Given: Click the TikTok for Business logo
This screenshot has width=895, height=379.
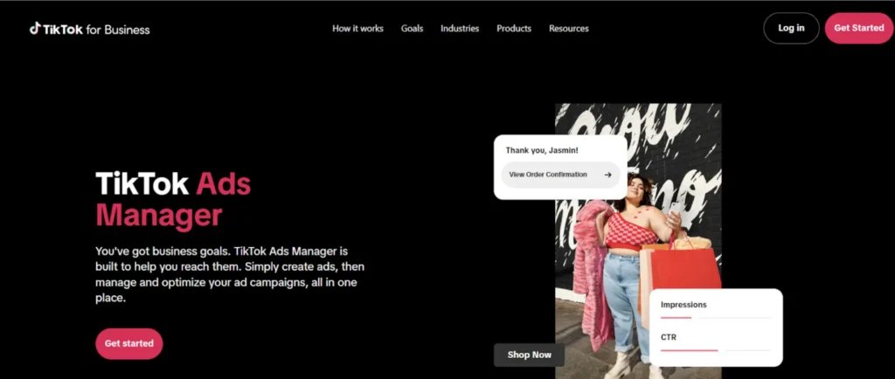Looking at the screenshot, I should click(90, 29).
